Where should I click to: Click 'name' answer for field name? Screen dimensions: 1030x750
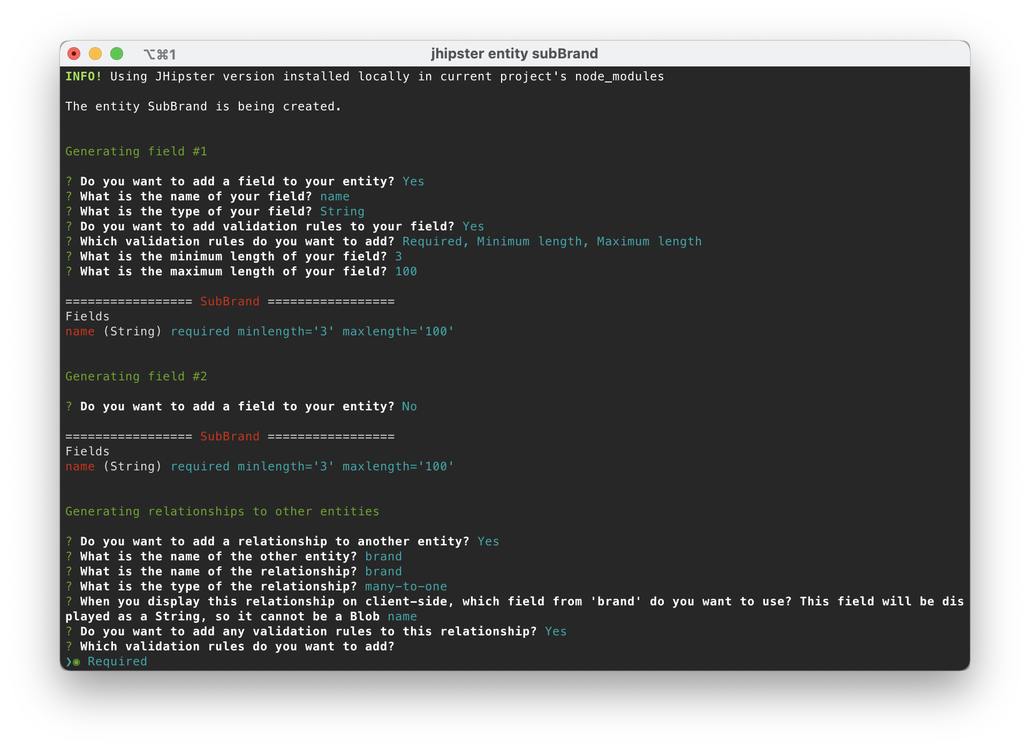pos(335,197)
